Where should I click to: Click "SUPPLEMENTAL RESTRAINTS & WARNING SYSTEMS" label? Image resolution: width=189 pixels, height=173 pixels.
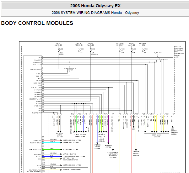coord(113,155)
